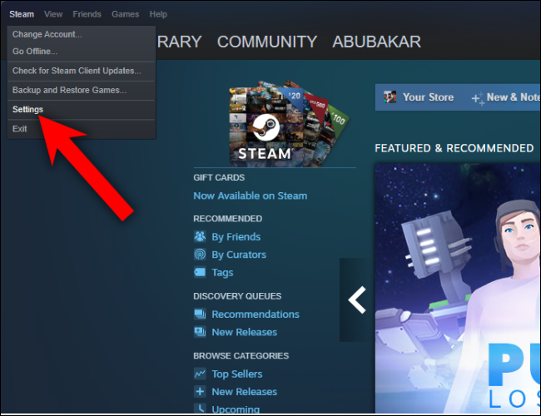Image resolution: width=541 pixels, height=416 pixels.
Task: Click the Your Store avatar icon
Action: pyautogui.click(x=390, y=97)
